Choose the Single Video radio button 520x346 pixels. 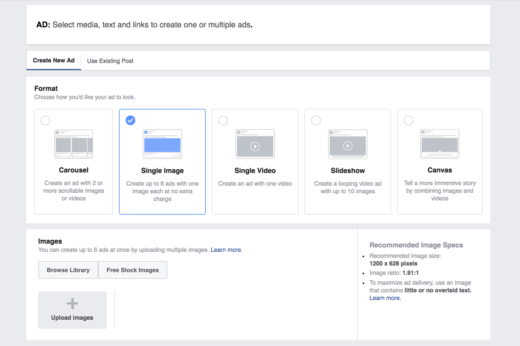pyautogui.click(x=223, y=120)
